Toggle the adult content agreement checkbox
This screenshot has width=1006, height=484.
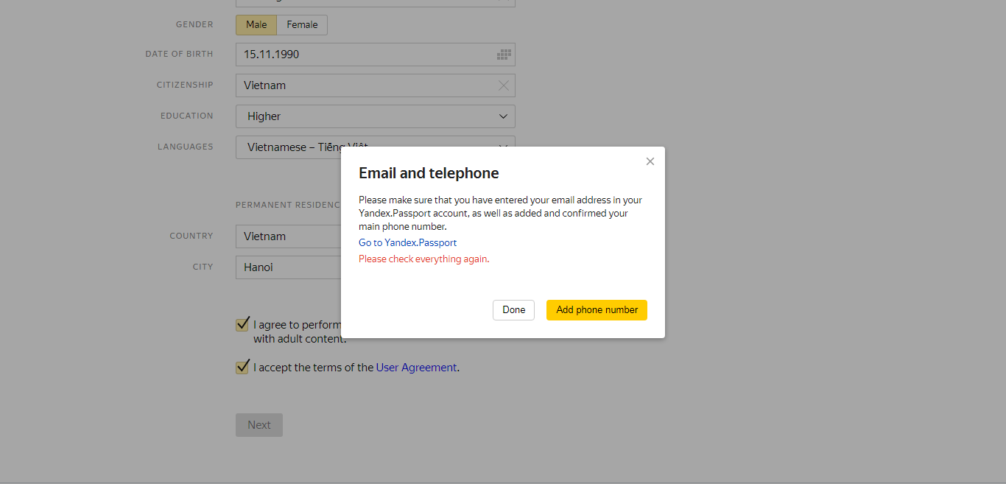tap(242, 324)
